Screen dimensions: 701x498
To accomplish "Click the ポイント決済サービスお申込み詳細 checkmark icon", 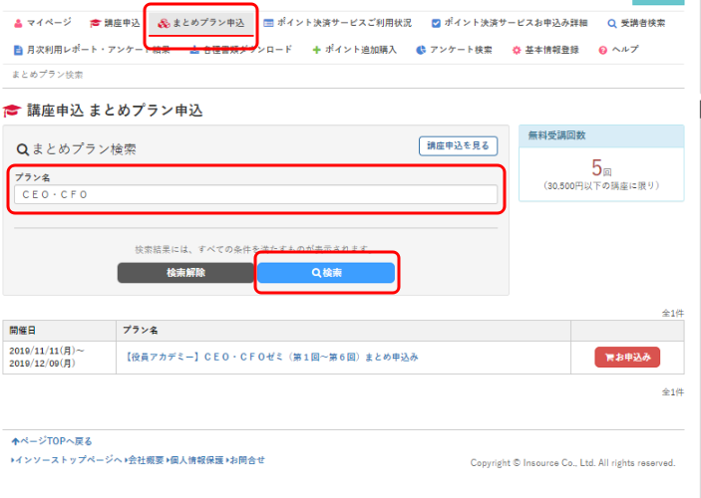I will [436, 22].
